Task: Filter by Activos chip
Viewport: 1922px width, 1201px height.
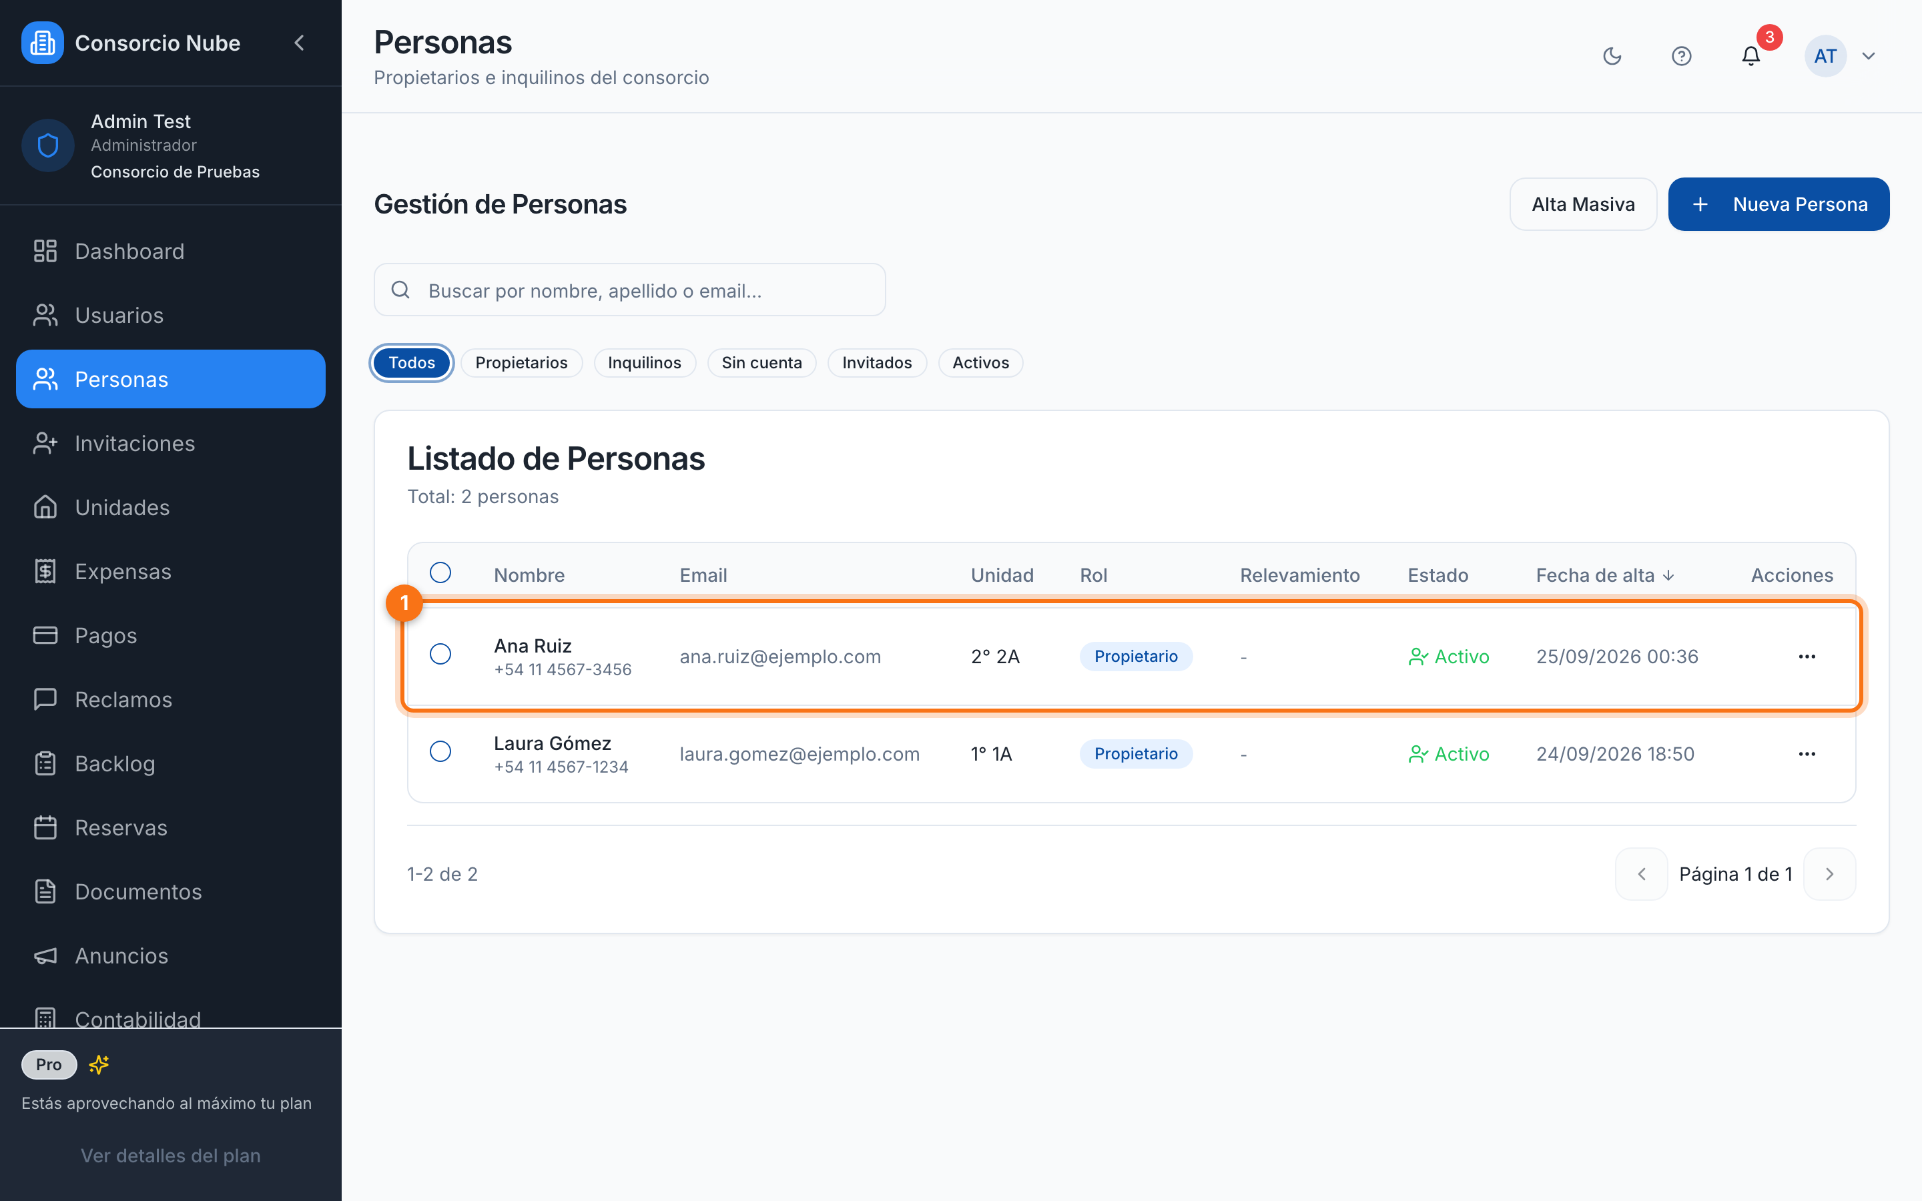Action: [981, 363]
